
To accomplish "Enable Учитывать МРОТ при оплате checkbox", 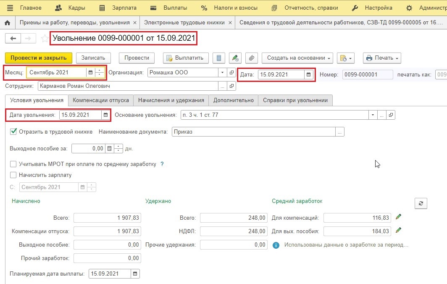I will click(13, 164).
